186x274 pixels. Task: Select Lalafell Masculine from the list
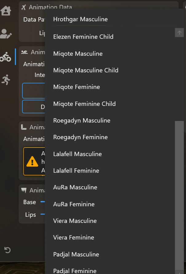click(77, 154)
